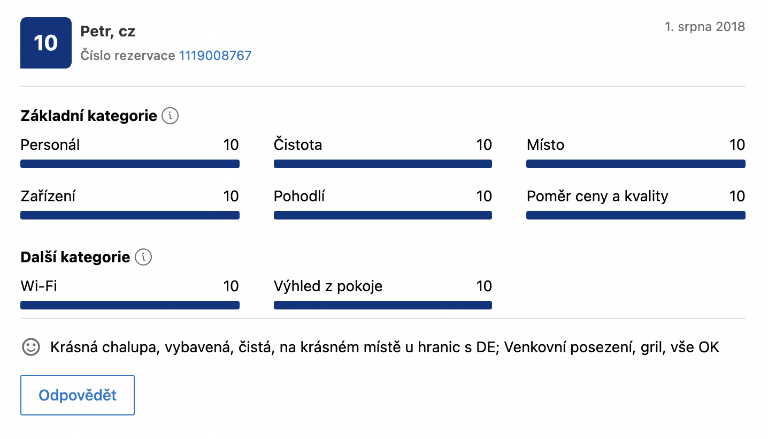Click the Pohodlí rating bar
The image size is (768, 439).
pyautogui.click(x=383, y=215)
